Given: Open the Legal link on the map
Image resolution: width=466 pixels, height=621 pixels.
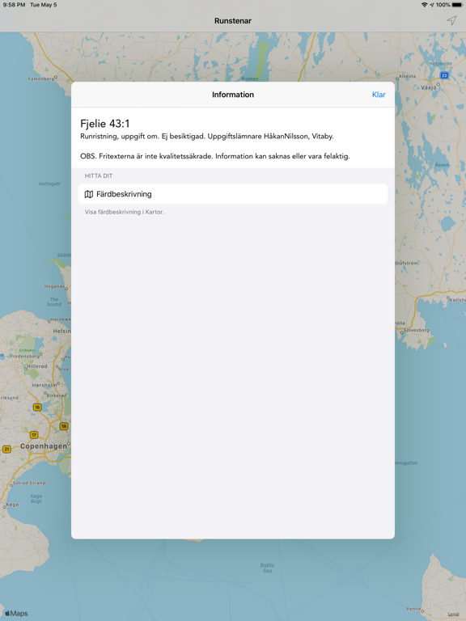Looking at the screenshot, I should (453, 615).
